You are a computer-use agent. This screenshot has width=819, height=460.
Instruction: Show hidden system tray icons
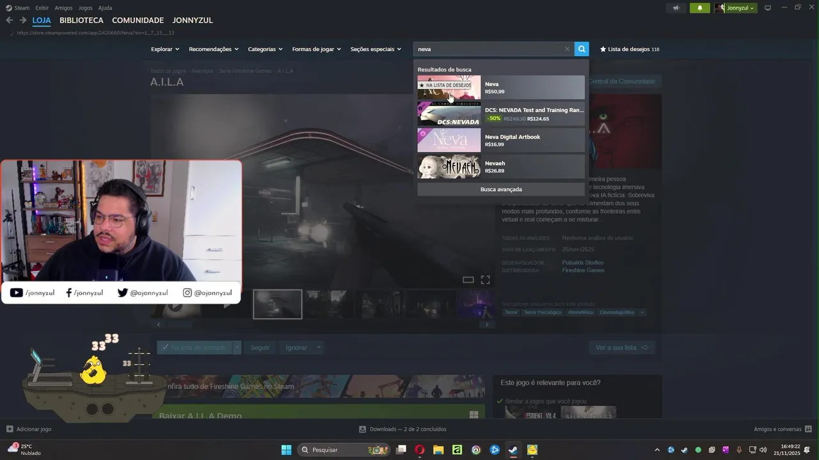(x=657, y=450)
